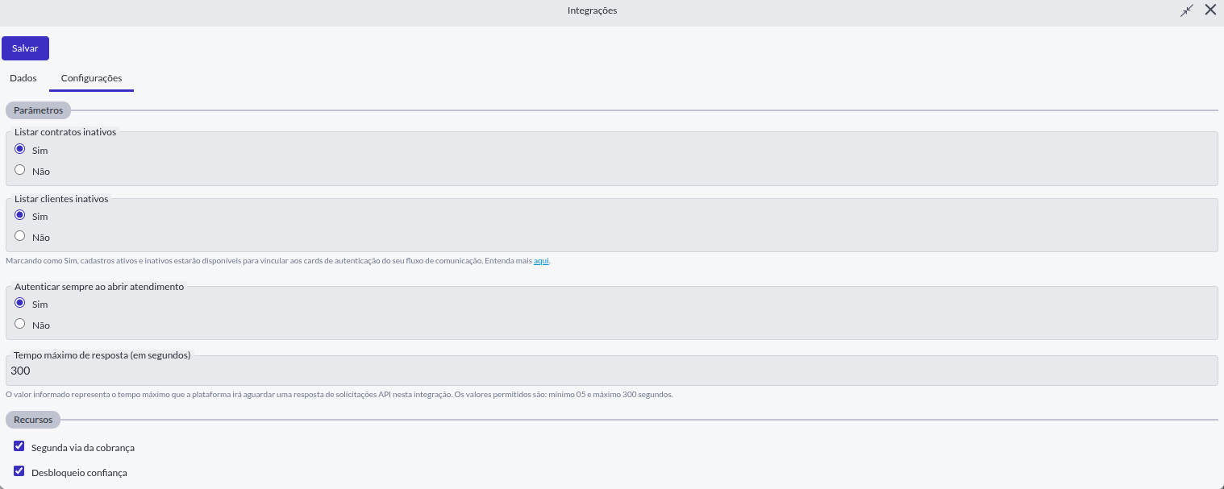Click the Tempo máximo de resposta field
The width and height of the screenshot is (1224, 489).
[612, 371]
